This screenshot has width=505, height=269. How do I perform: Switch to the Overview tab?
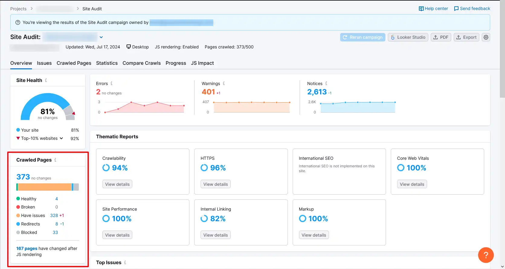(21, 63)
